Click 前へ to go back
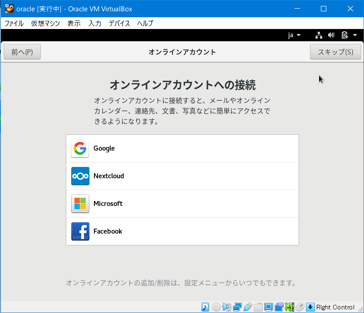This screenshot has width=364, height=313. 22,51
